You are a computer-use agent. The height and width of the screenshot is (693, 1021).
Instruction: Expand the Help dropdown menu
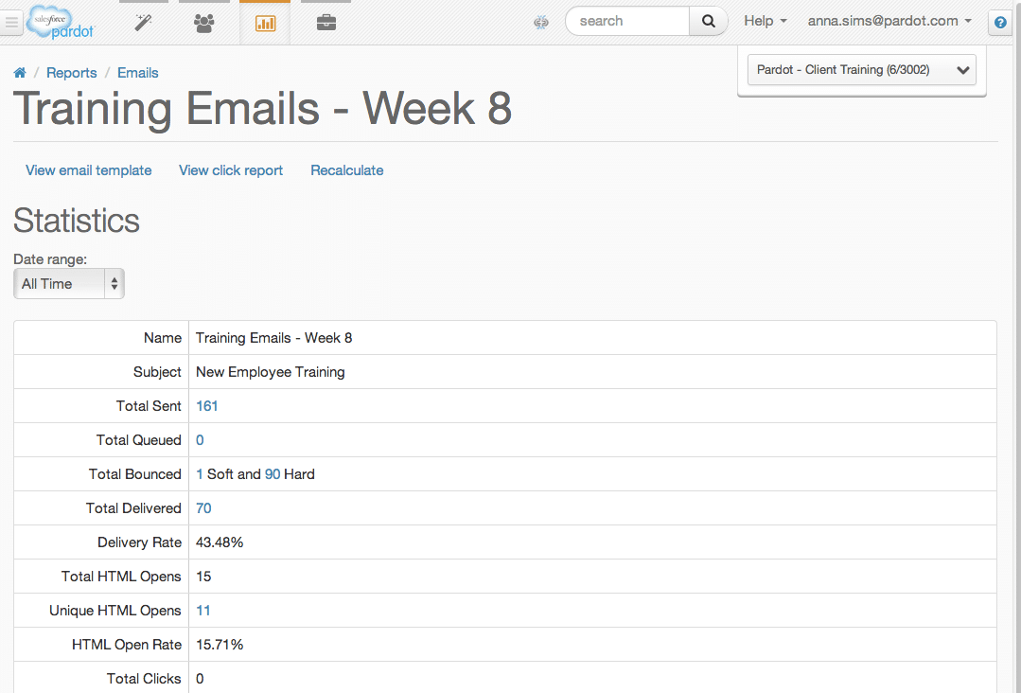766,21
